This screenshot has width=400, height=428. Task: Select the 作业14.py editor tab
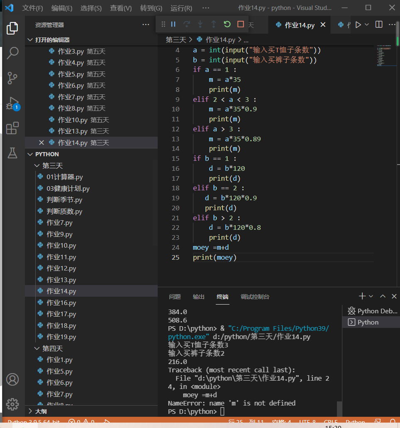point(300,25)
